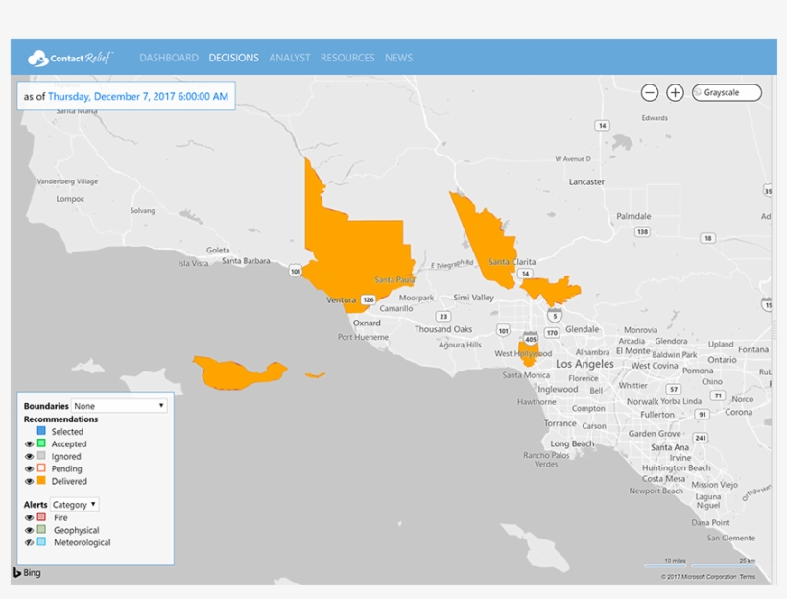This screenshot has width=787, height=599.
Task: Hide Accepted recommendations using eye icon
Action: click(x=29, y=444)
